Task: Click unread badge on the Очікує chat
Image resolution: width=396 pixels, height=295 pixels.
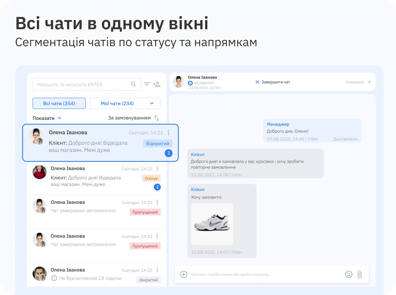Action: click(x=157, y=187)
